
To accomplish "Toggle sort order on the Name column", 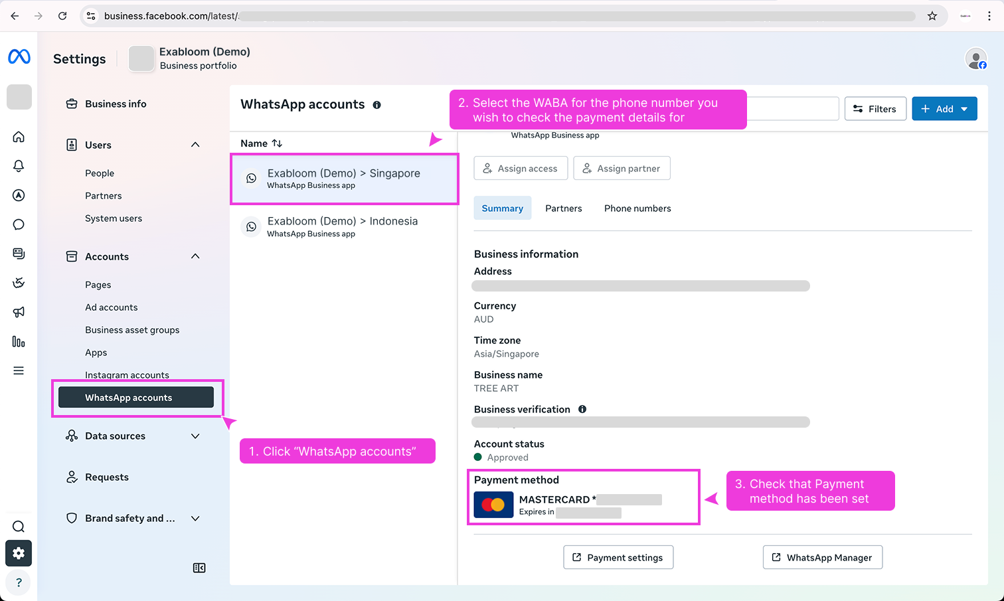I will (x=276, y=143).
